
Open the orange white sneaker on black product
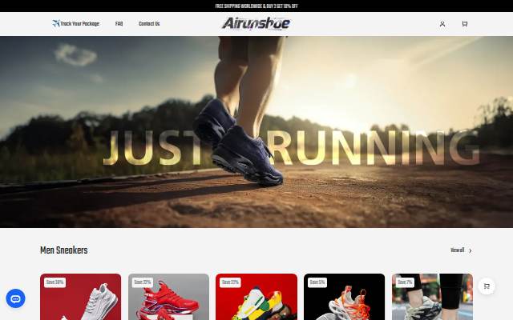344,297
